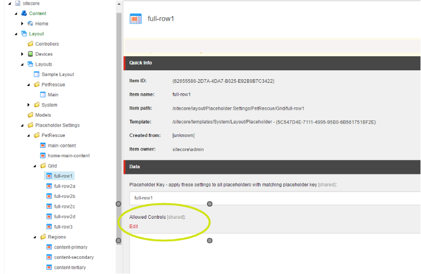Click the Content node icon
The height and width of the screenshot is (274, 421).
(x=24, y=14)
